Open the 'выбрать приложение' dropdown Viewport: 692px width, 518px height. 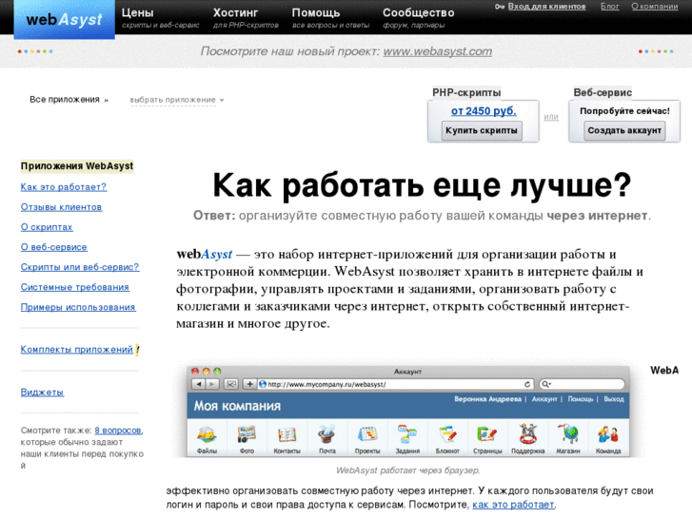[x=177, y=100]
